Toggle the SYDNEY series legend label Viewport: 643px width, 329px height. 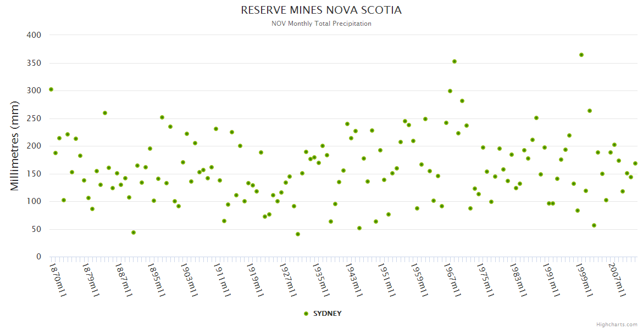pos(327,314)
